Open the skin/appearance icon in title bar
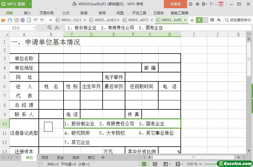This screenshot has width=253, height=167. (x=191, y=4)
